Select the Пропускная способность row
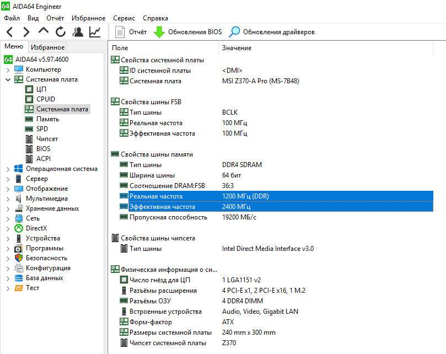446x354 pixels. [x=168, y=217]
